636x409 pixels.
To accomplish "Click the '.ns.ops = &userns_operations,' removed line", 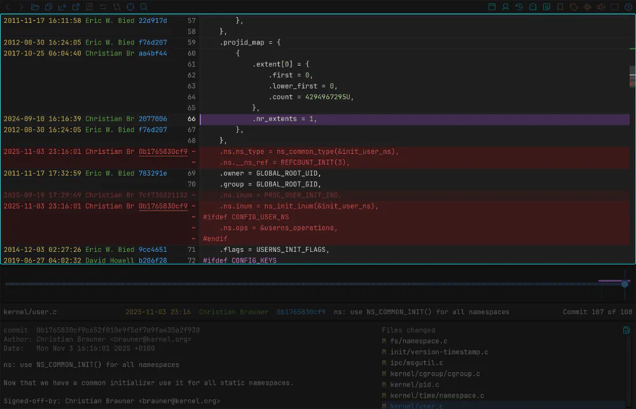I will click(279, 228).
